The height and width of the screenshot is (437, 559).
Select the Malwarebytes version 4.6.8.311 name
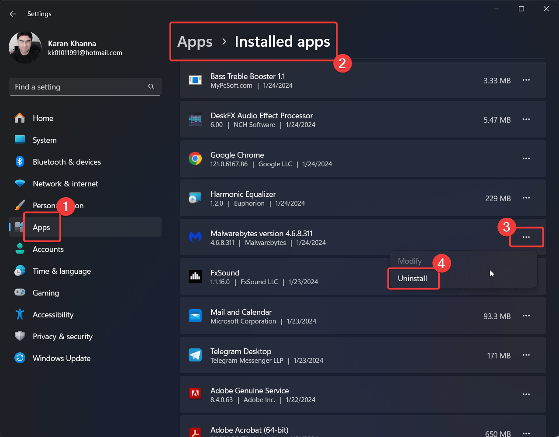(x=262, y=234)
